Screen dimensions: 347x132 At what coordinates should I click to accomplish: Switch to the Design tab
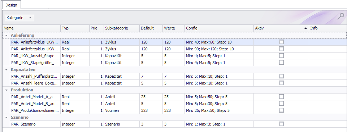[11, 5]
